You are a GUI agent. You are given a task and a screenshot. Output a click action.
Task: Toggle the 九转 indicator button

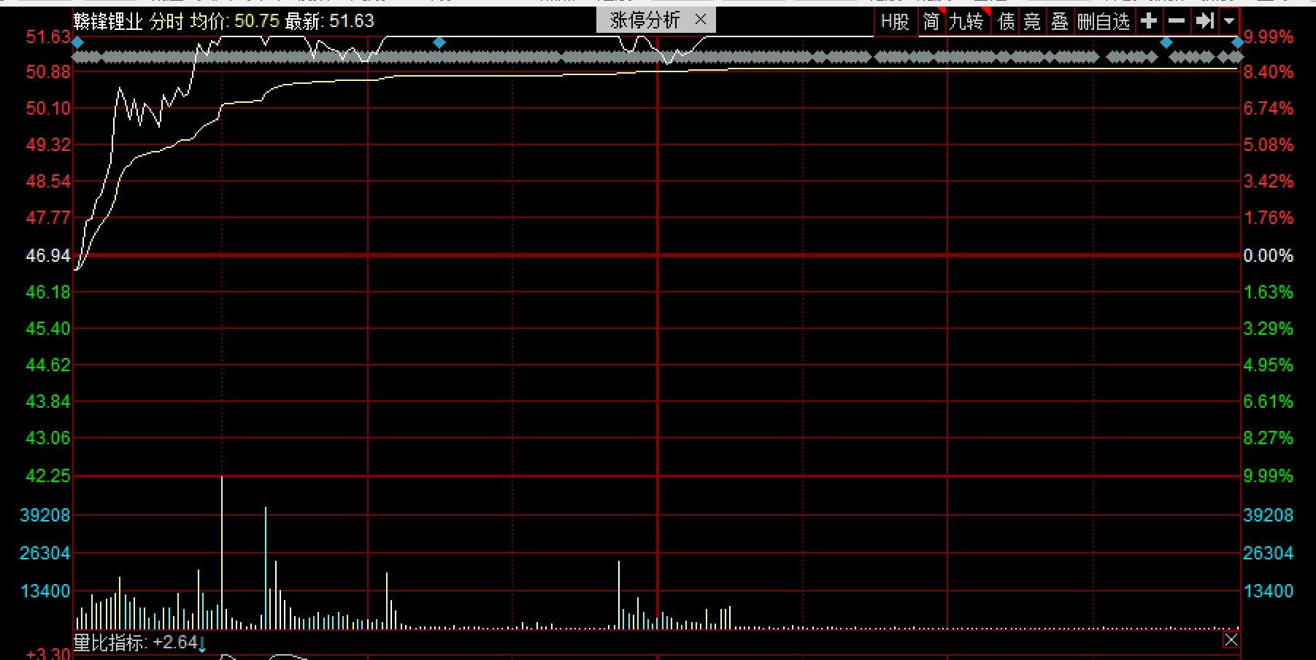click(966, 22)
